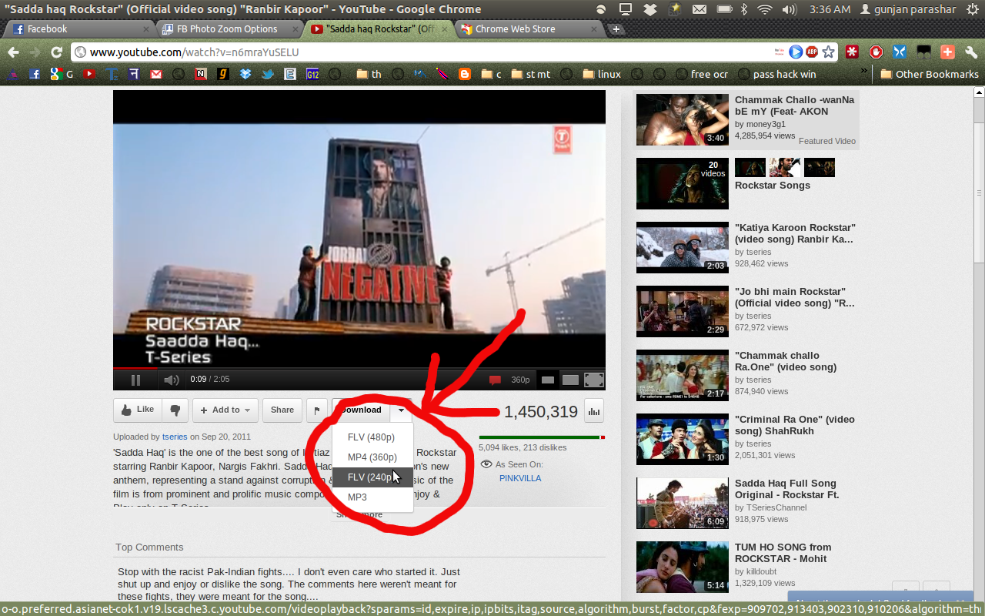Click the blue play extension icon in address bar
This screenshot has height=616, width=985.
pyautogui.click(x=796, y=52)
